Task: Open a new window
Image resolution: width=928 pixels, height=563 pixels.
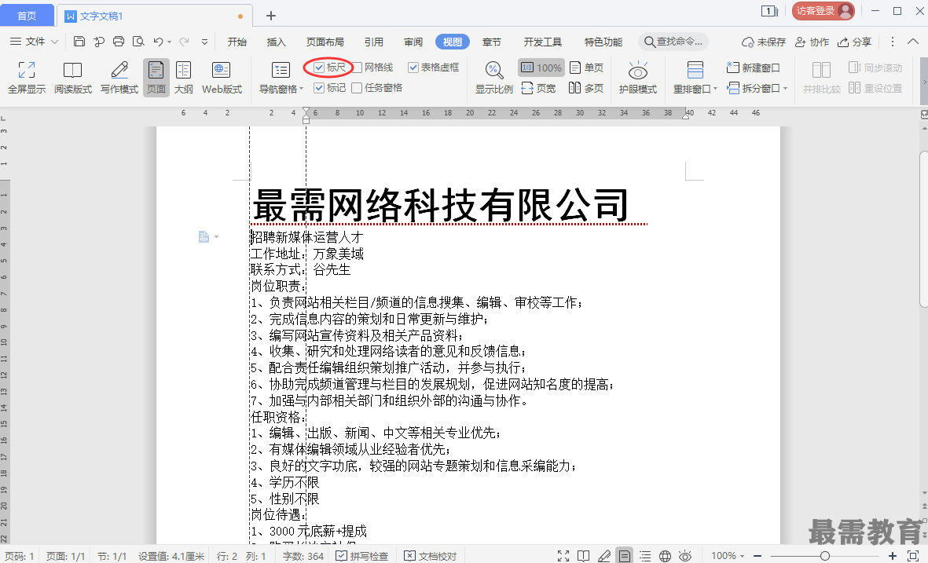Action: pyautogui.click(x=754, y=68)
